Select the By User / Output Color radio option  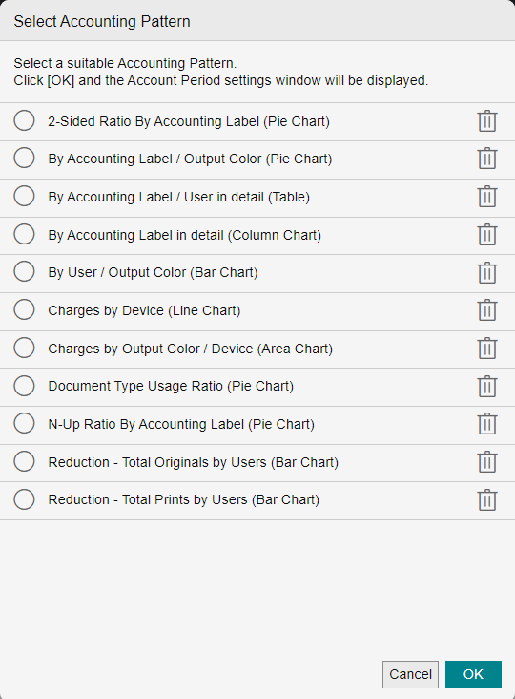[x=24, y=271]
